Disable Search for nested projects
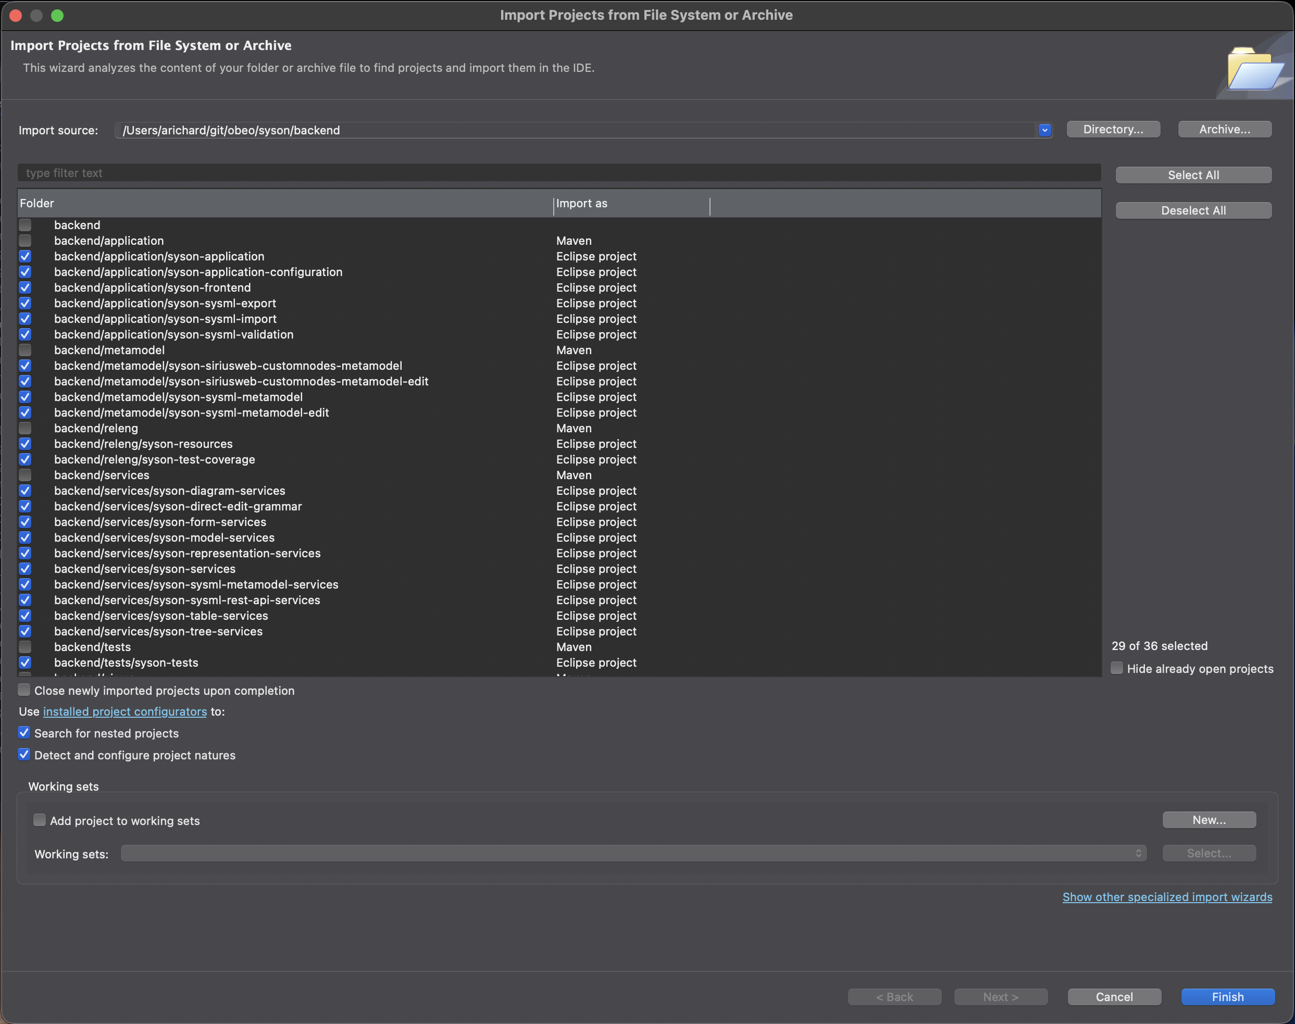Viewport: 1295px width, 1024px height. click(x=24, y=733)
